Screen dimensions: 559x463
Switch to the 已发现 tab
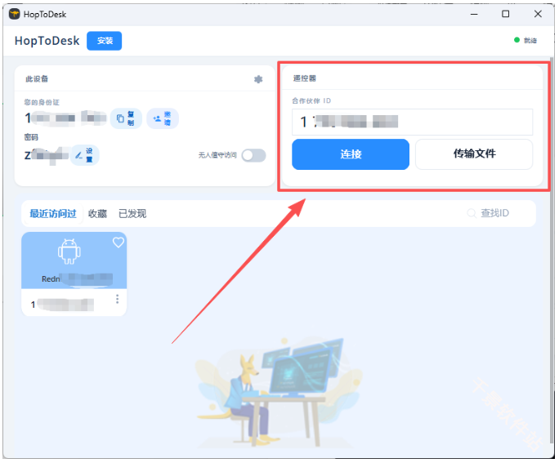click(132, 213)
